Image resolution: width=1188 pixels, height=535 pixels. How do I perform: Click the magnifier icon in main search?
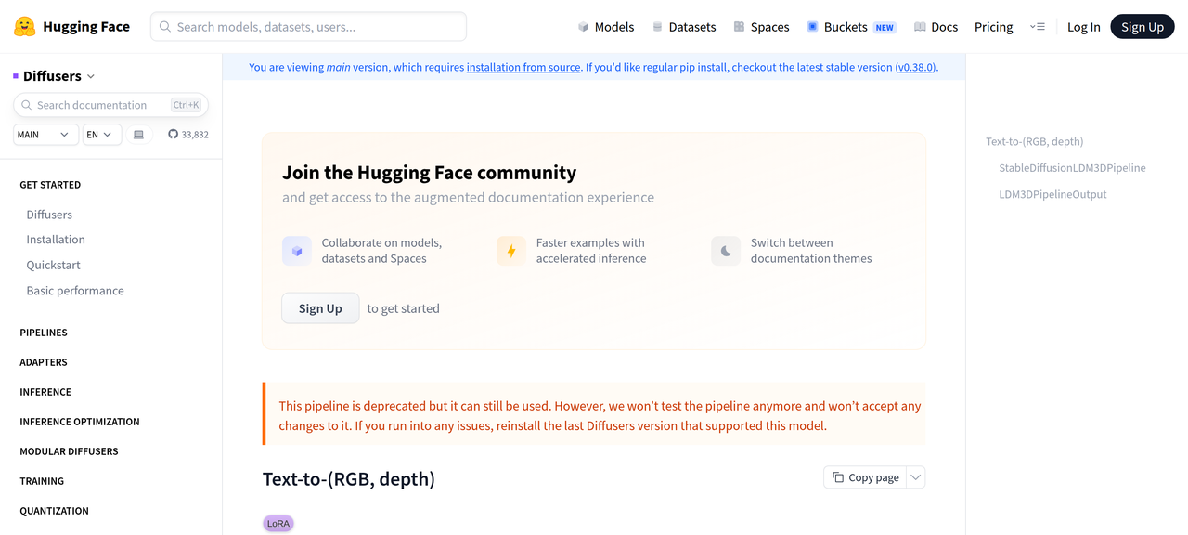click(165, 27)
